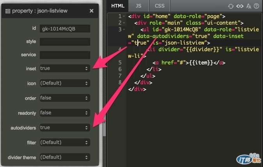263x167 pixels.
Task: Click the code format tag icon
Action: [x=240, y=6]
